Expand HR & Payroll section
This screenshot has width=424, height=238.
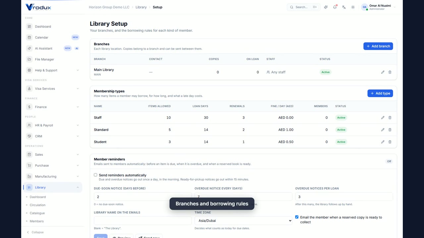53,125
